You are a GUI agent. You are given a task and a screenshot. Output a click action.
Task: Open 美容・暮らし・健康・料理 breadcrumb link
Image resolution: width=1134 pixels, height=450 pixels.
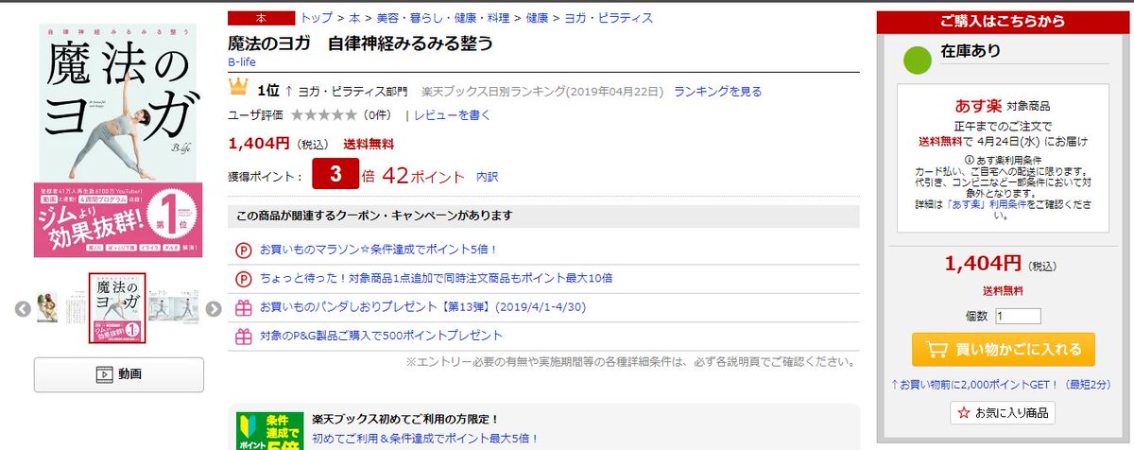click(x=442, y=18)
